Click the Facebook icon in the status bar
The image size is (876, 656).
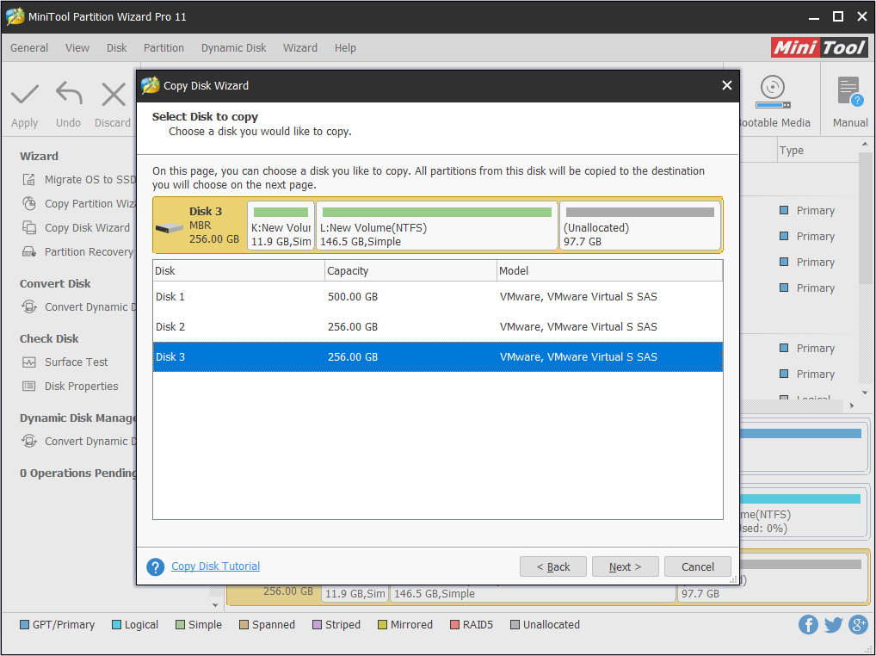pyautogui.click(x=808, y=624)
